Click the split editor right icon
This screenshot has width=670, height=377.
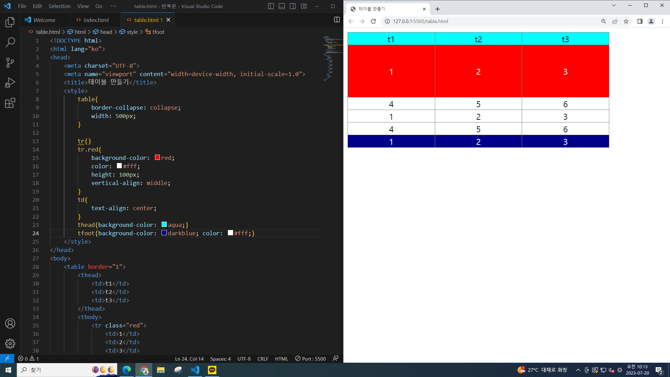337,20
